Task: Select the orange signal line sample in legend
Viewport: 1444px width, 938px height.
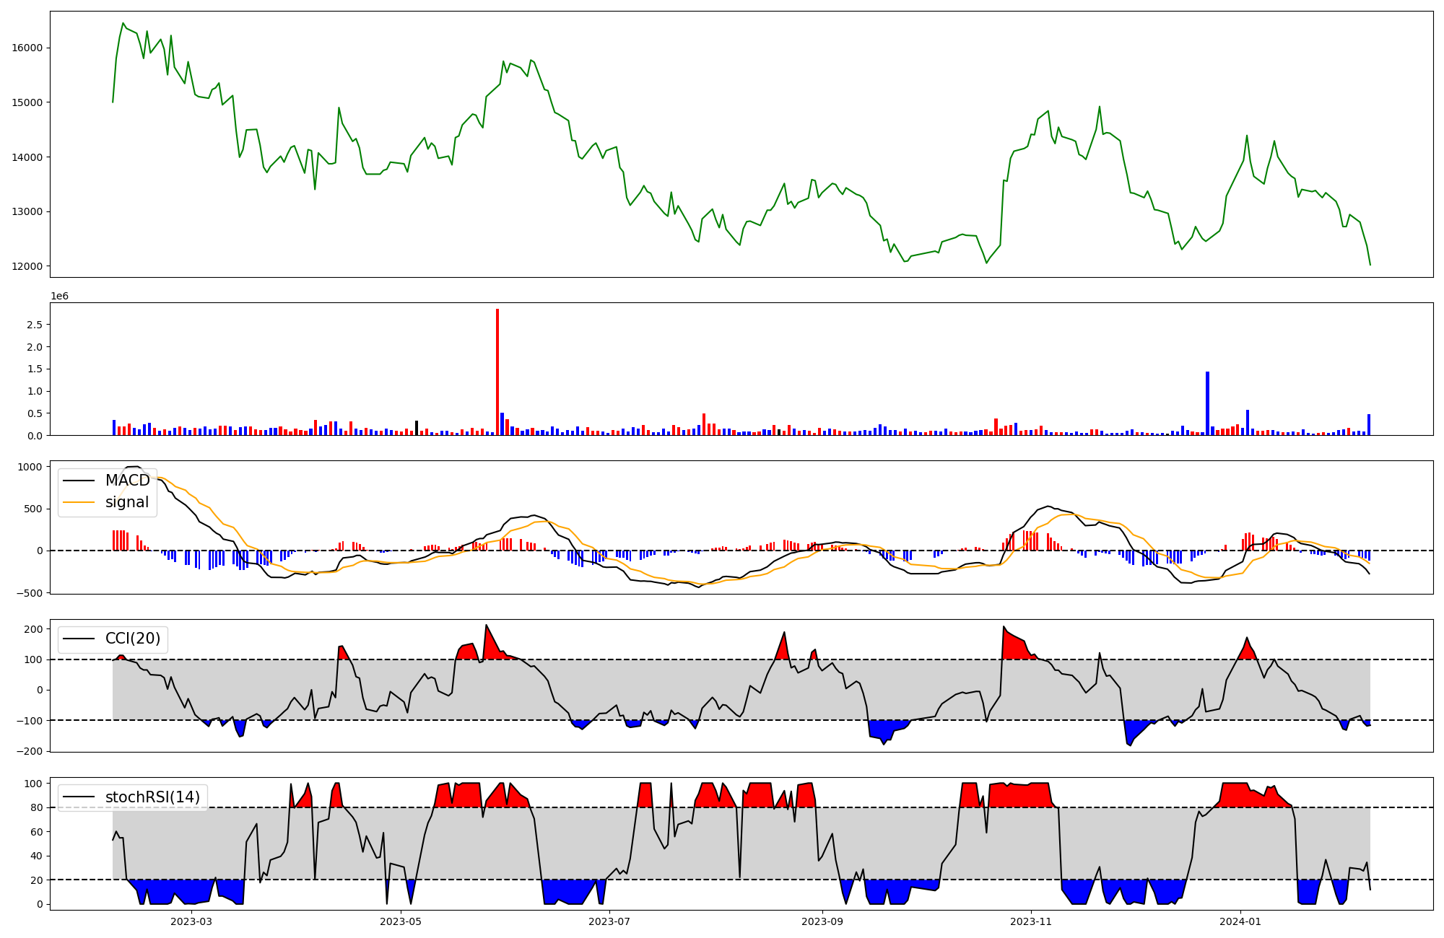Action: pos(79,502)
